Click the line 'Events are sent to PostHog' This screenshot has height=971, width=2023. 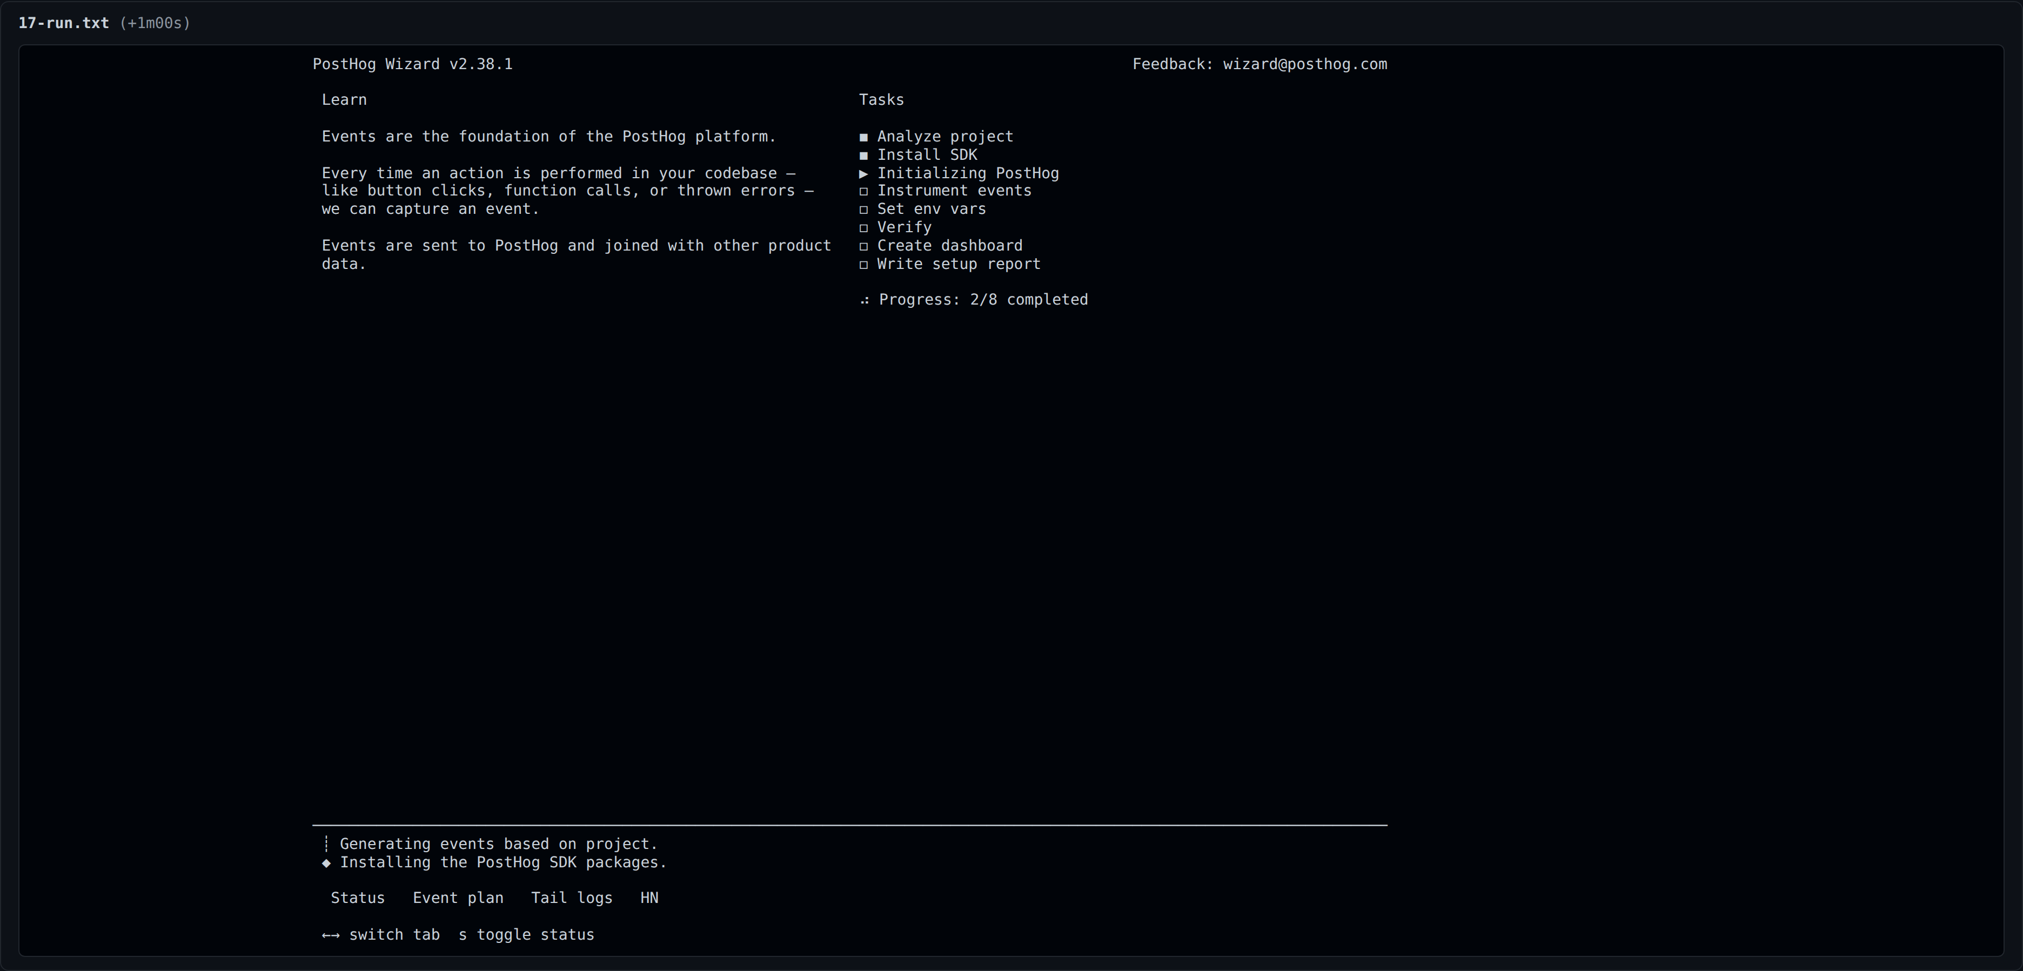[x=577, y=246]
